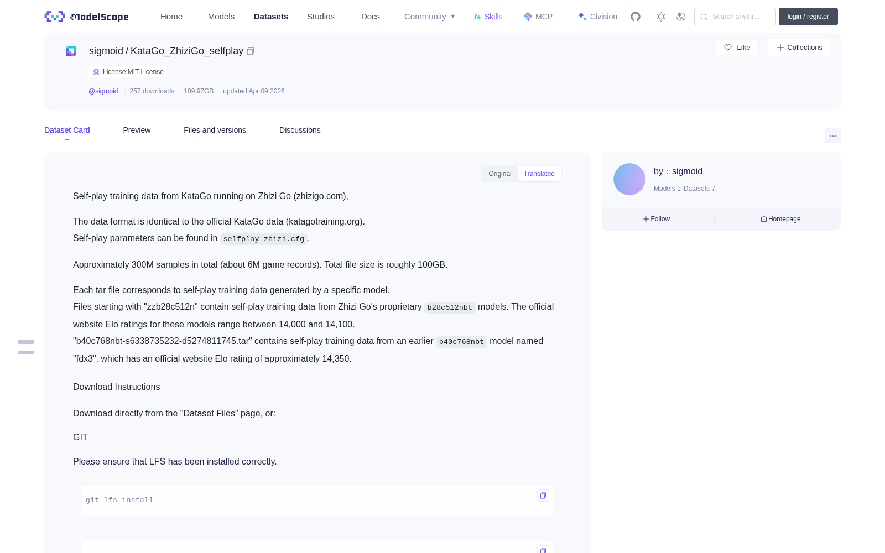Visit the author's Homepage

[x=780, y=219]
